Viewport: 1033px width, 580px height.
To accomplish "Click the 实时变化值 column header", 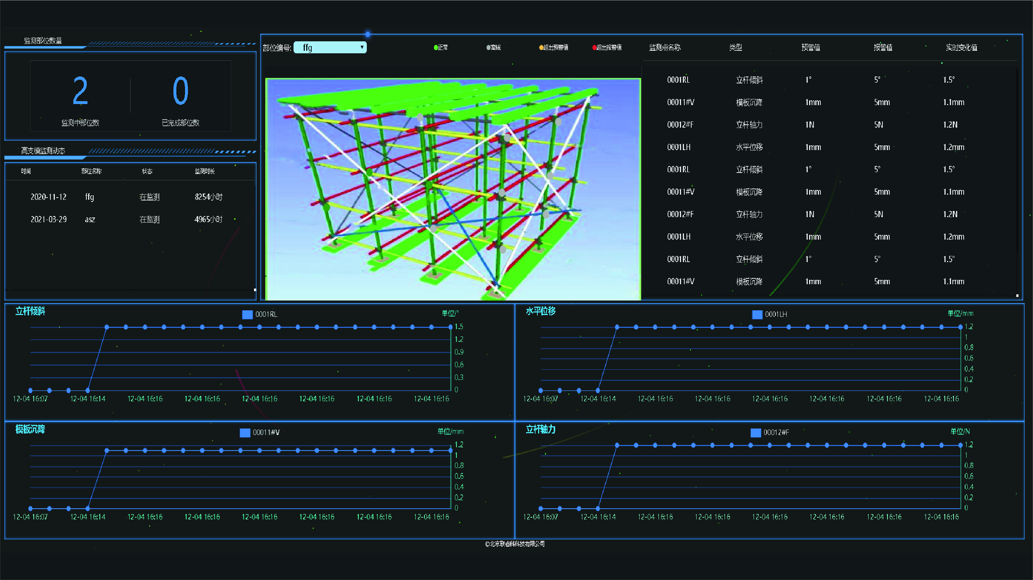I will pyautogui.click(x=962, y=47).
